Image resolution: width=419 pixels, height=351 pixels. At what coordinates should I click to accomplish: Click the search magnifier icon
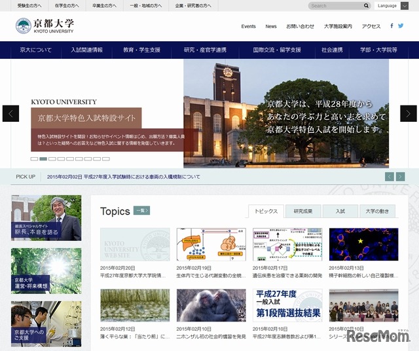pos(366,6)
